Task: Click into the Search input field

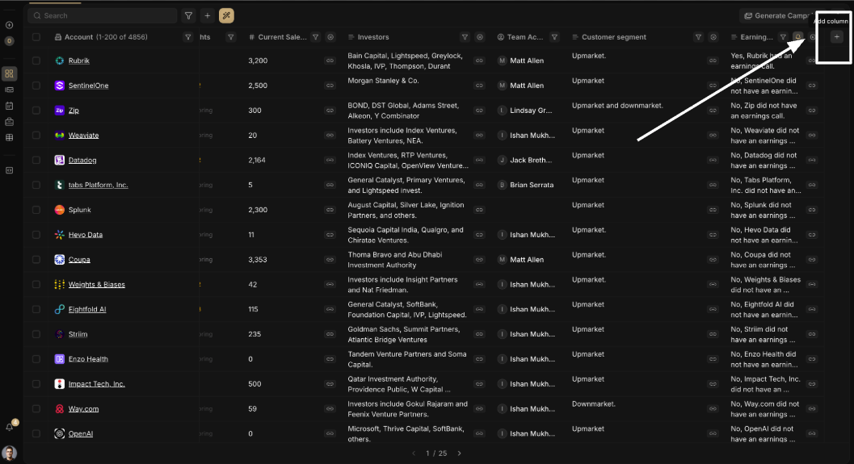Action: pos(105,15)
